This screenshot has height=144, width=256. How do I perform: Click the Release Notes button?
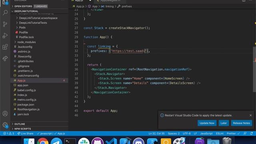tap(241, 123)
